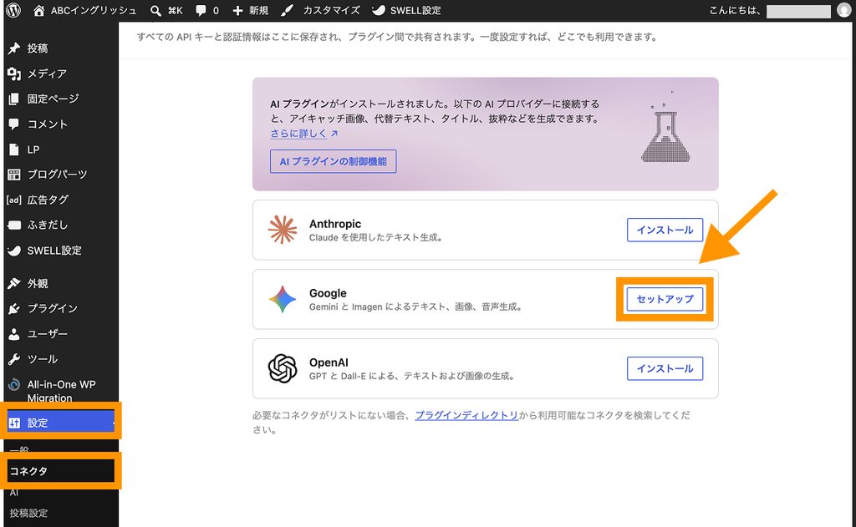Click the SWELL設定 sidebar icon

pyautogui.click(x=14, y=251)
